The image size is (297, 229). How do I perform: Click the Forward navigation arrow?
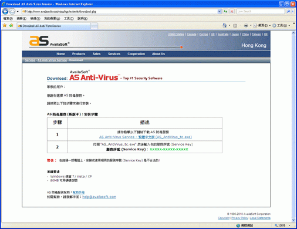pyautogui.click(x=12, y=12)
